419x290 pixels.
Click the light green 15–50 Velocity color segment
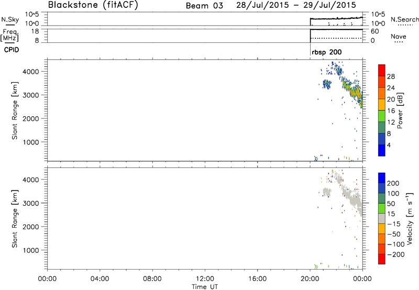(x=382, y=208)
